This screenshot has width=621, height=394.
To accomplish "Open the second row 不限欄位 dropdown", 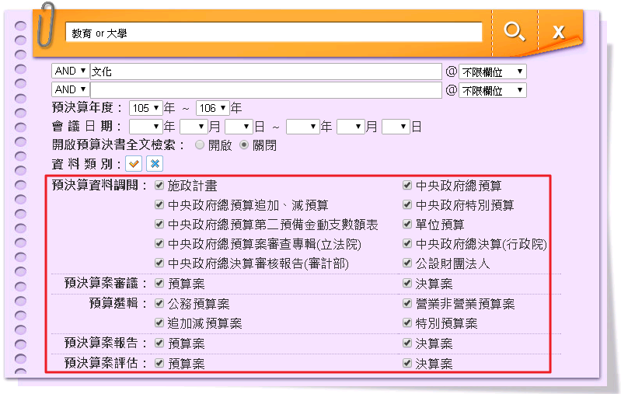I will [493, 90].
